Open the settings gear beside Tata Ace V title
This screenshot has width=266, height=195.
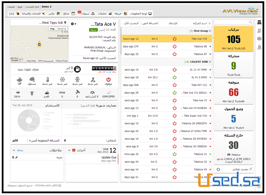click(72, 24)
